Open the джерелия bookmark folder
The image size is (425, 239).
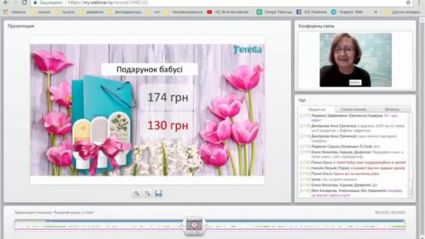(92, 12)
